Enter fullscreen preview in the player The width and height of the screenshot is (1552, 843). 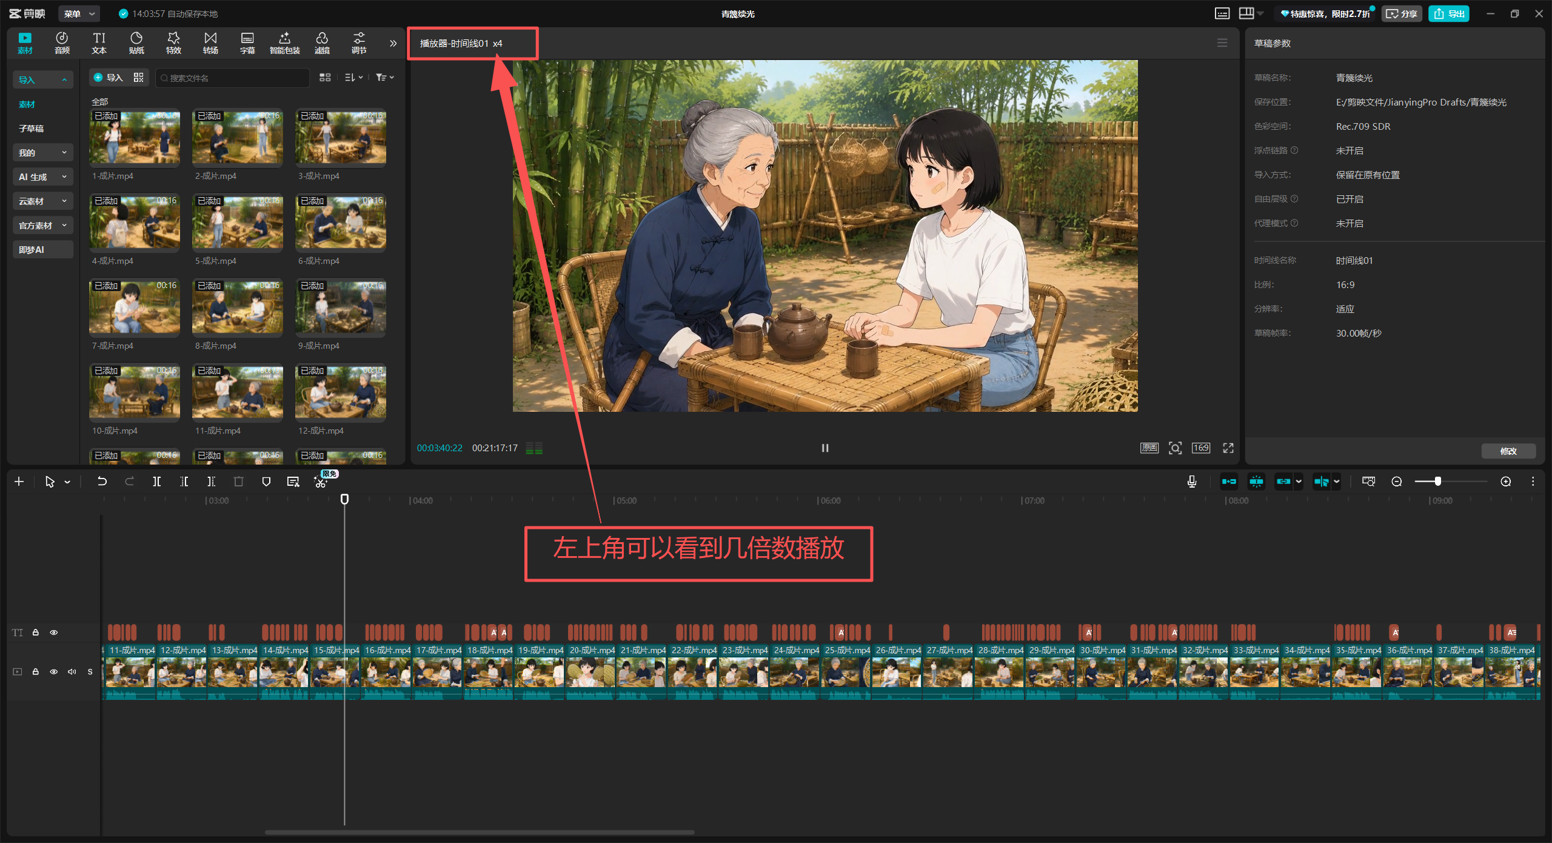(1228, 448)
